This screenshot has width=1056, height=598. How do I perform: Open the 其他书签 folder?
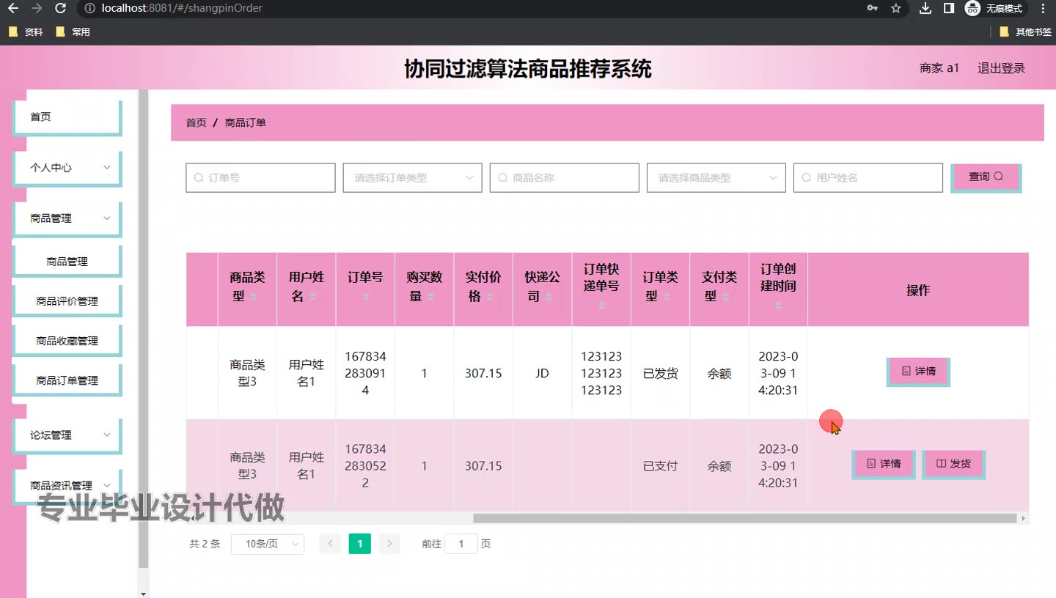point(1025,32)
